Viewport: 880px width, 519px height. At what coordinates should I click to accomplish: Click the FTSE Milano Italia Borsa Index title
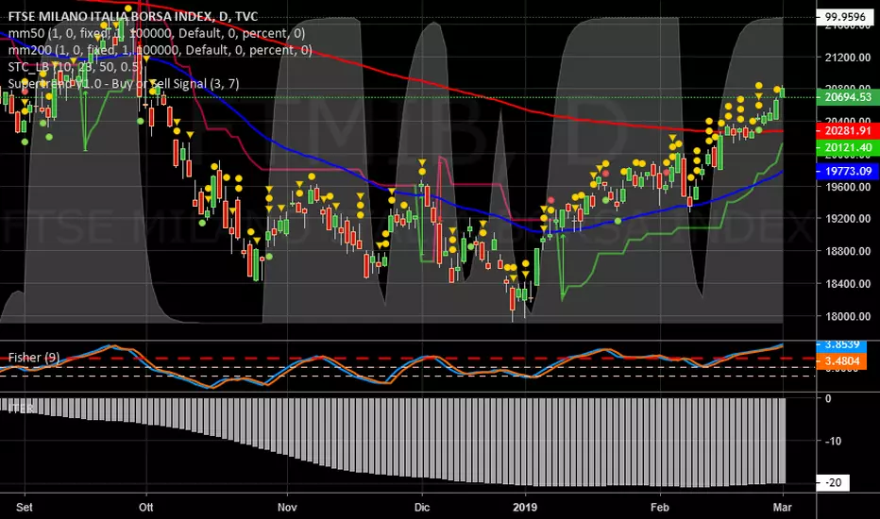[133, 16]
